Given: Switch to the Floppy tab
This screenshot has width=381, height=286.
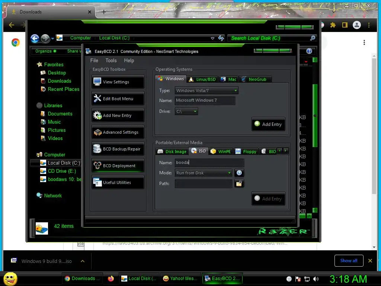Looking at the screenshot, I should click(246, 152).
